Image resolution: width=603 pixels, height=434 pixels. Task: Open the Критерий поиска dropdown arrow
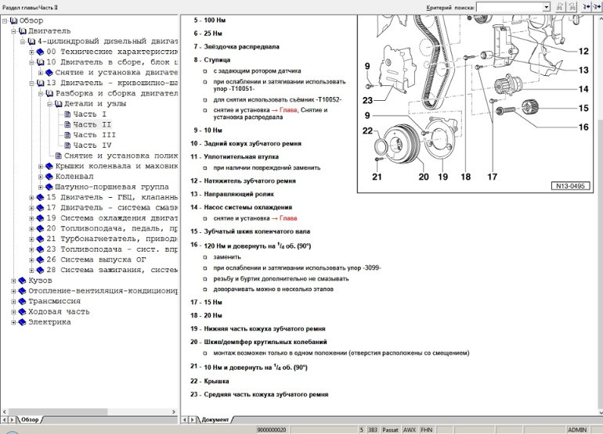click(x=547, y=7)
